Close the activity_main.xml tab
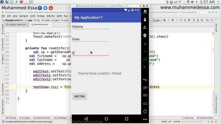Screen dimensions: 221x124 (28, 24)
